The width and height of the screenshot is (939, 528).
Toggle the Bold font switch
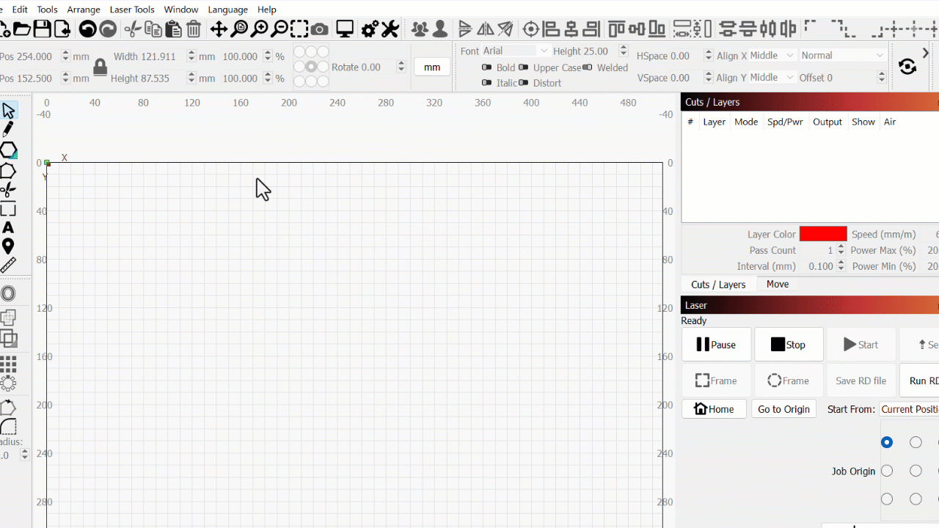point(486,67)
